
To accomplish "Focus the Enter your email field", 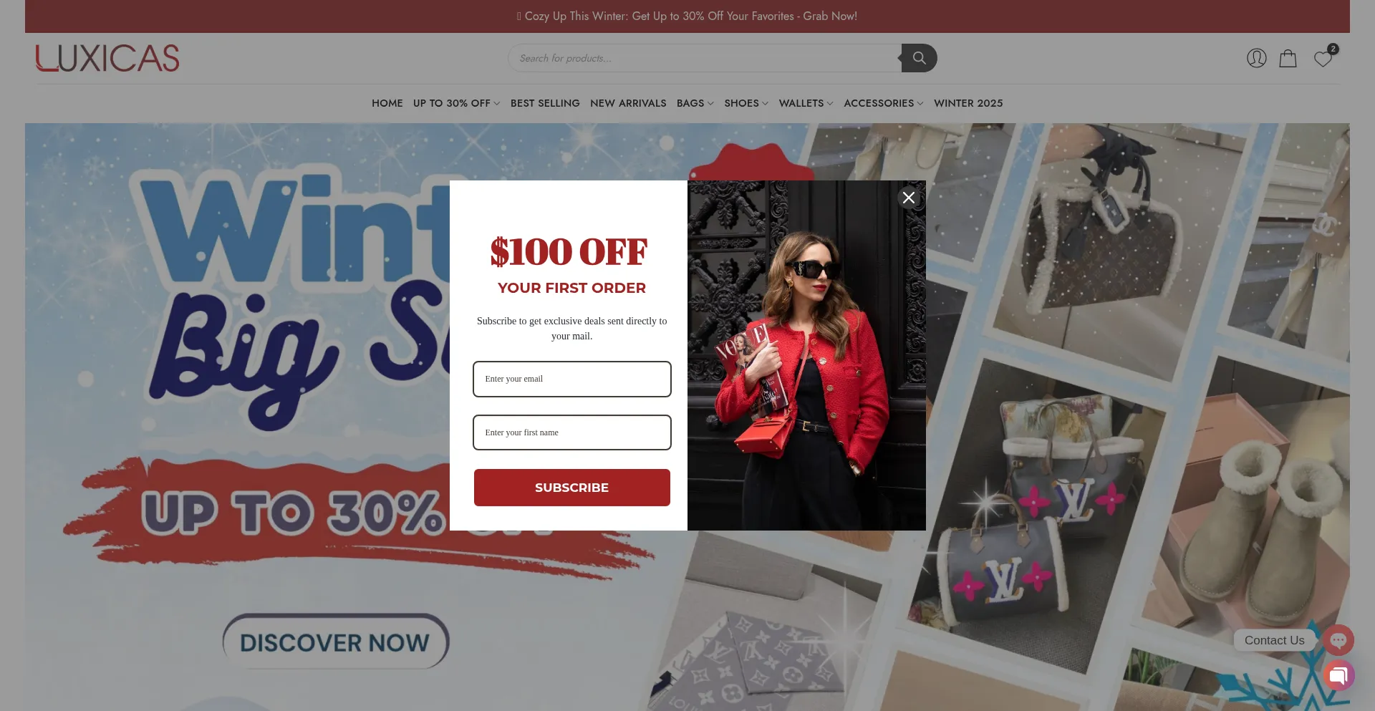I will (572, 379).
